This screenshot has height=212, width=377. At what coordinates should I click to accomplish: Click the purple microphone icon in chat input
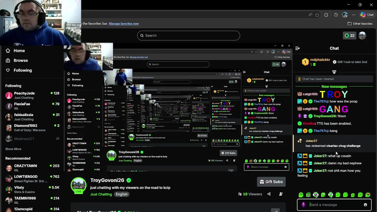point(303,205)
